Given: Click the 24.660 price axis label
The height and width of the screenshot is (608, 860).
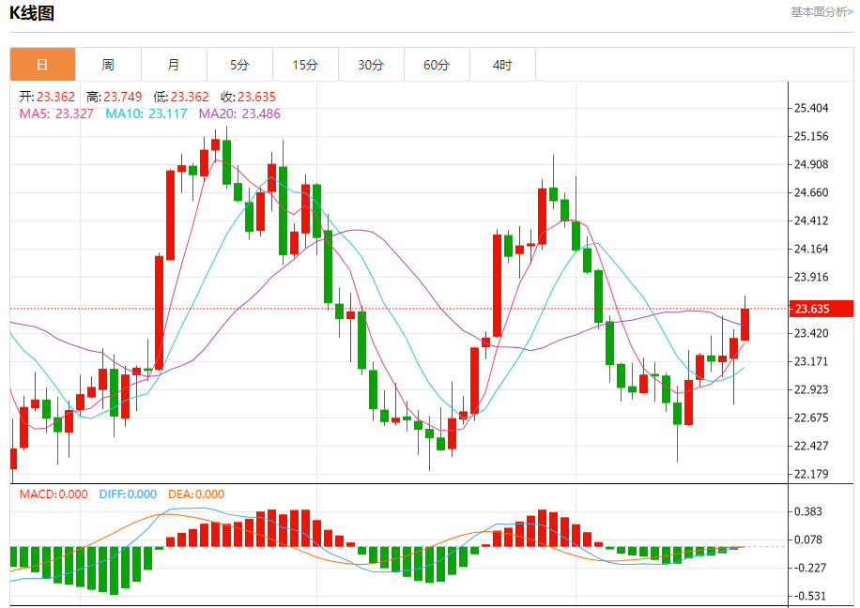Looking at the screenshot, I should [811, 192].
